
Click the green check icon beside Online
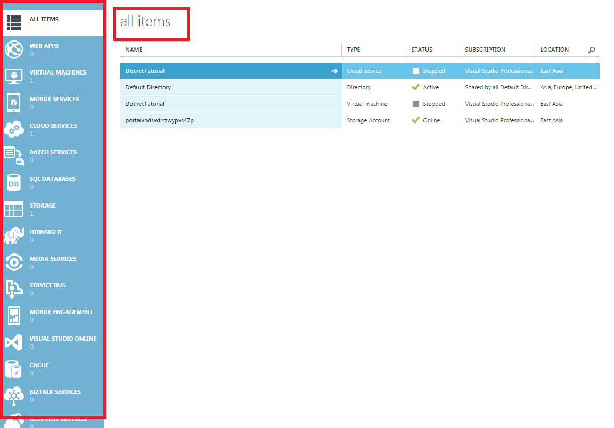(x=415, y=120)
